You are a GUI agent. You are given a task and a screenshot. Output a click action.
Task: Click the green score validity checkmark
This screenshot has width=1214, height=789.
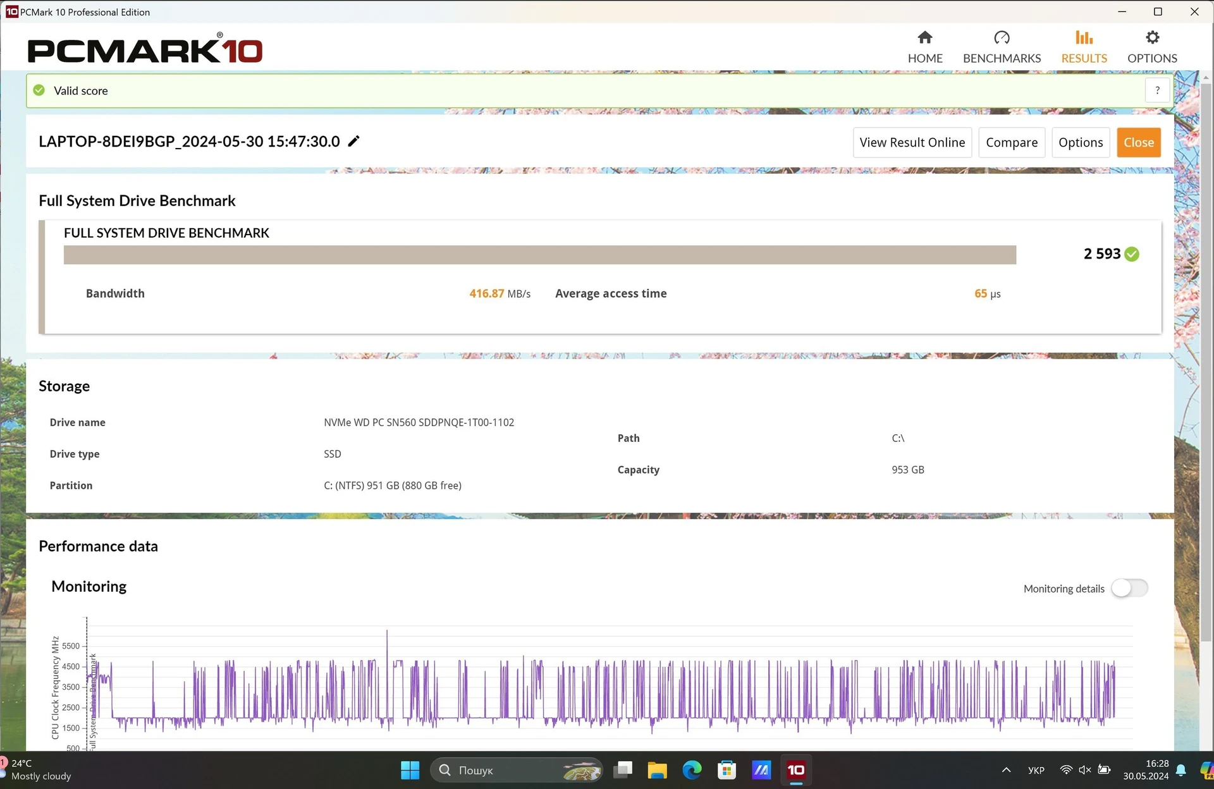click(1132, 254)
